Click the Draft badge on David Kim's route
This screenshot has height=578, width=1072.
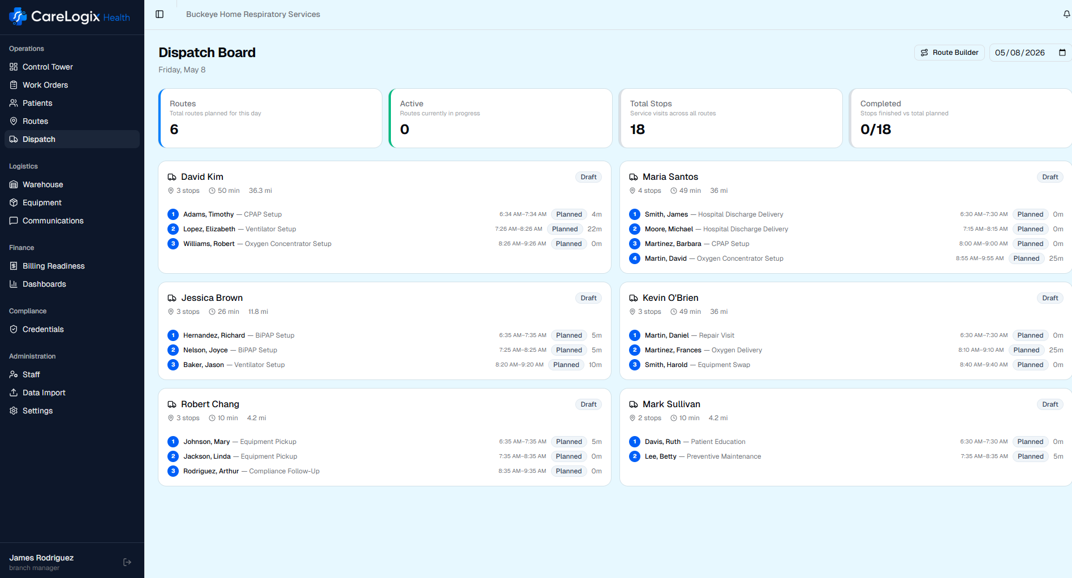click(588, 177)
